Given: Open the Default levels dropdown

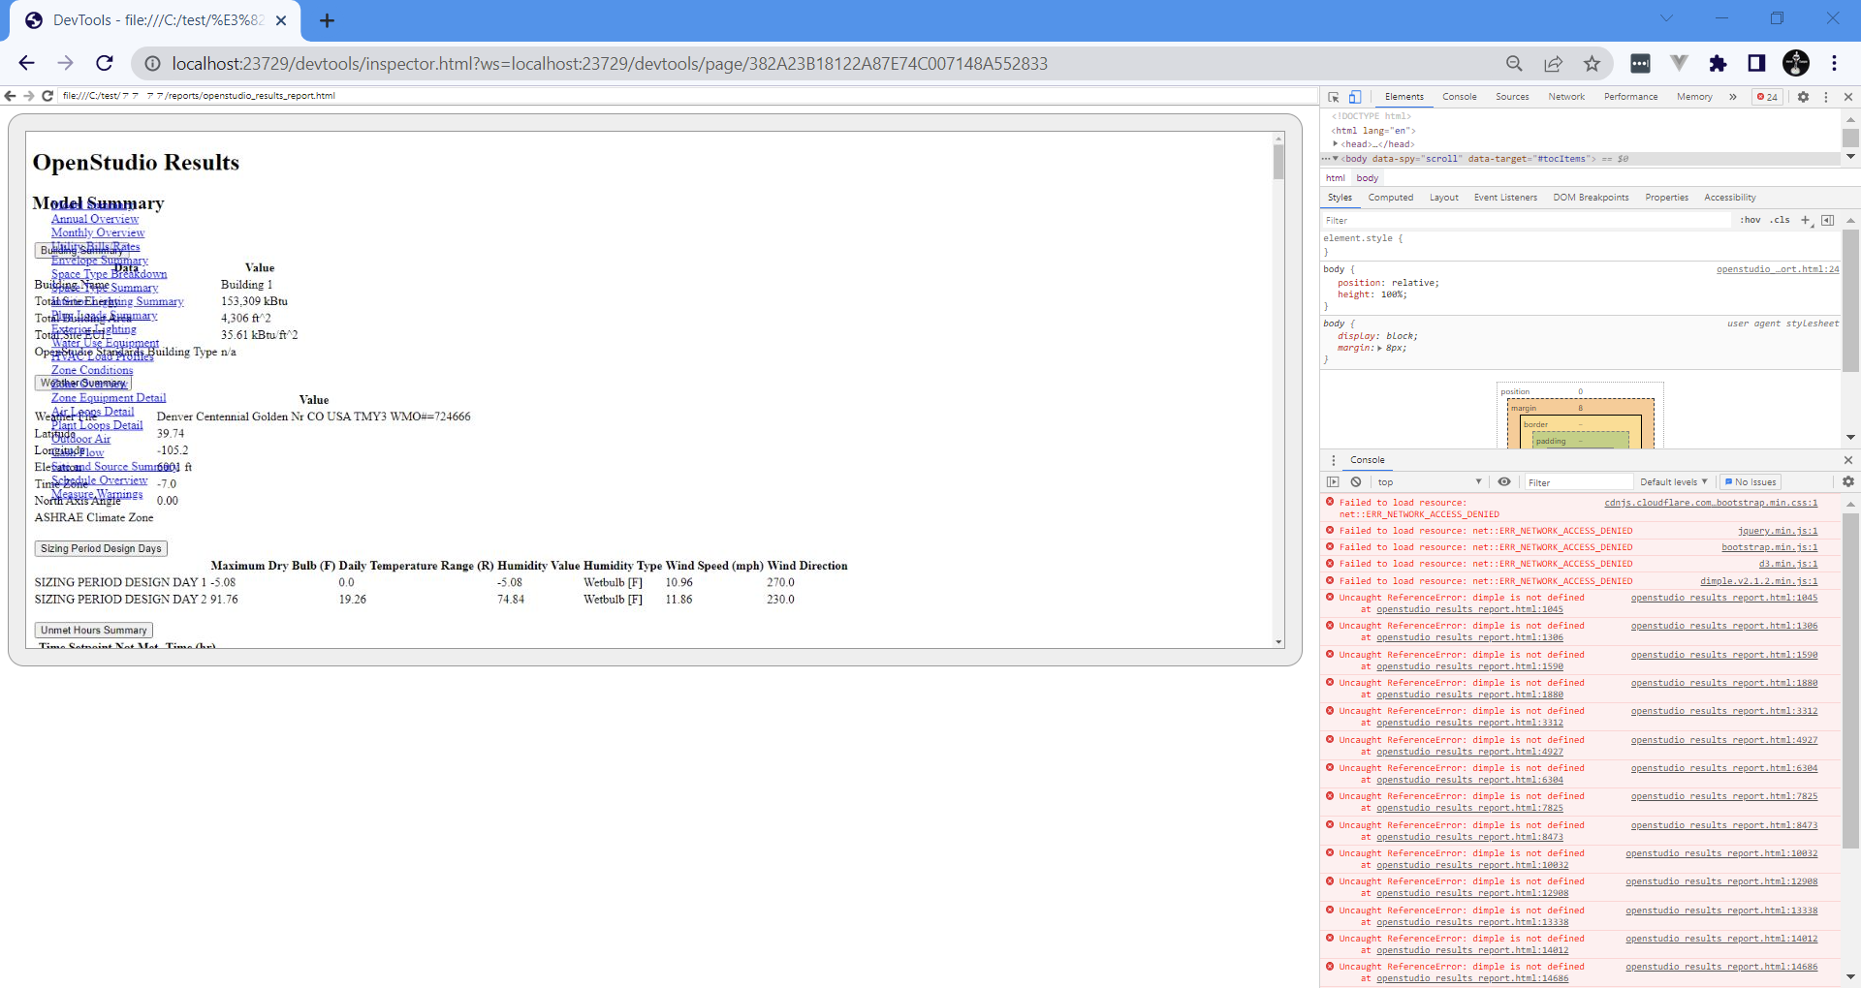Looking at the screenshot, I should [1674, 481].
